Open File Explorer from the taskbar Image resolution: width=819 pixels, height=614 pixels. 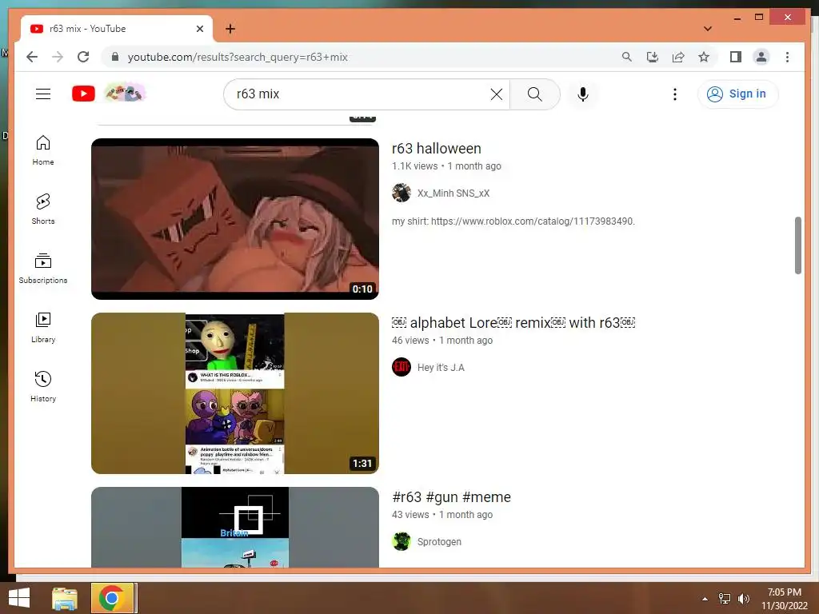point(65,598)
